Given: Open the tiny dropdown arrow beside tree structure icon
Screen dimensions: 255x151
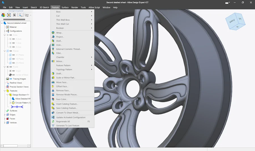Looking at the screenshot, I should tap(31, 15).
